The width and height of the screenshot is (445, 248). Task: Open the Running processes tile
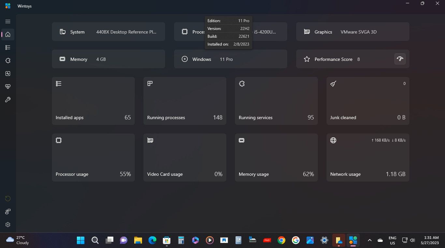185,101
